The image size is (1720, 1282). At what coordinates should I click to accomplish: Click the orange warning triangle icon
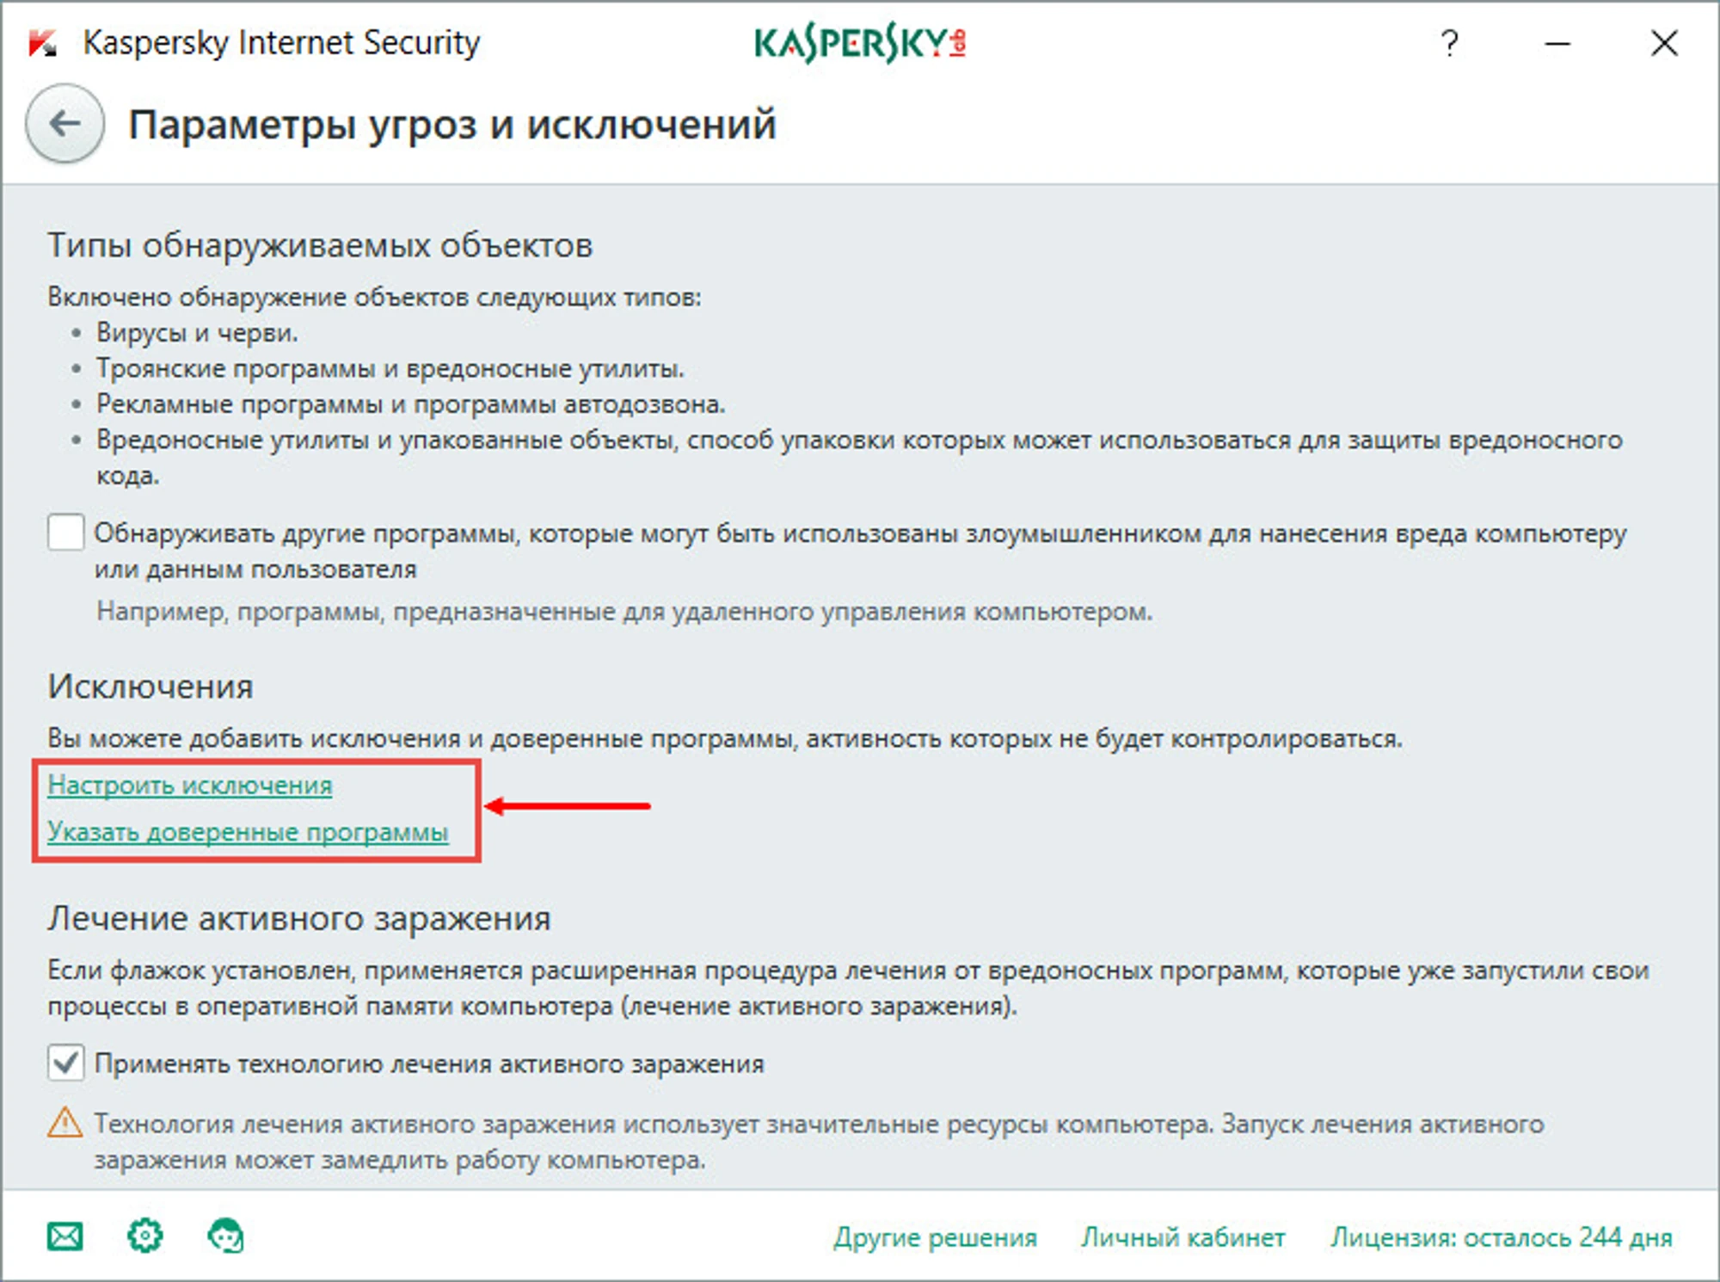pyautogui.click(x=64, y=1123)
